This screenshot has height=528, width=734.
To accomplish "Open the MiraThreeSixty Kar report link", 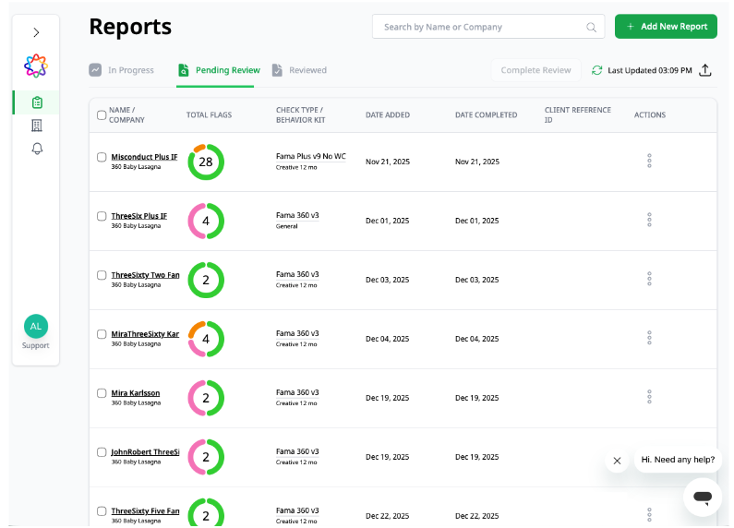I will (145, 334).
